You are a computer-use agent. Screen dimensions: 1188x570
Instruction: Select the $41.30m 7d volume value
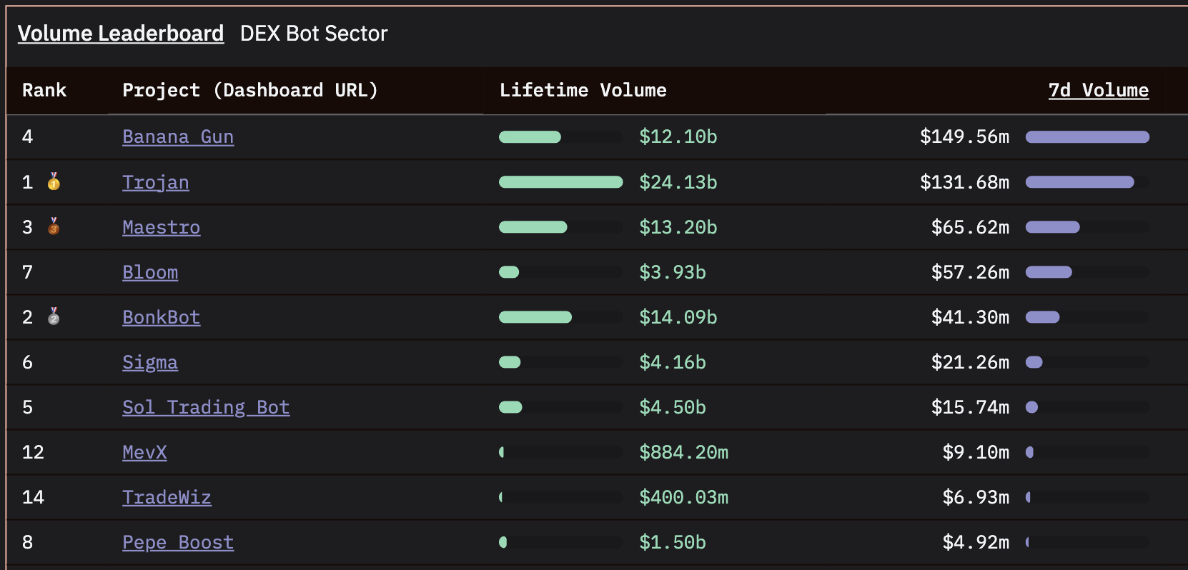(971, 317)
